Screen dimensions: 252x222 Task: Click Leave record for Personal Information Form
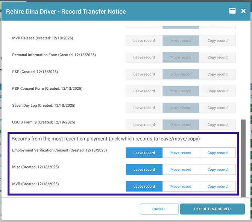tap(144, 57)
